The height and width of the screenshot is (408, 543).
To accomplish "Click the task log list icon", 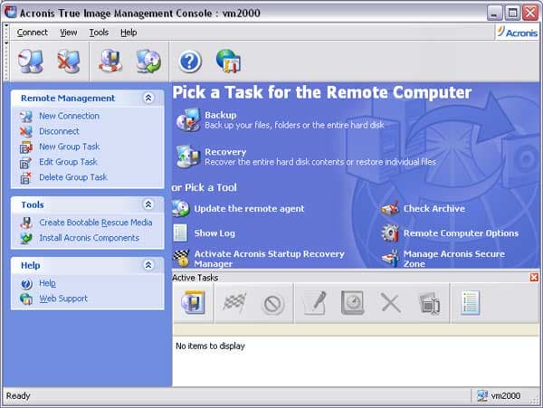I will (x=471, y=302).
